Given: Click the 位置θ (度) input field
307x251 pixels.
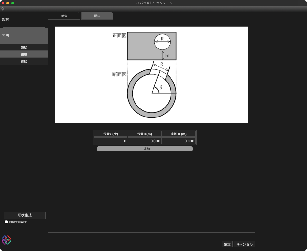Looking at the screenshot, I should tap(110, 141).
